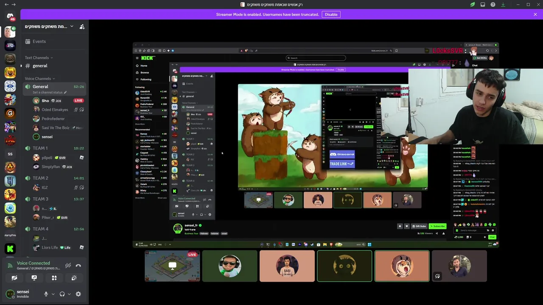Open the SS server icon

(x=10, y=154)
